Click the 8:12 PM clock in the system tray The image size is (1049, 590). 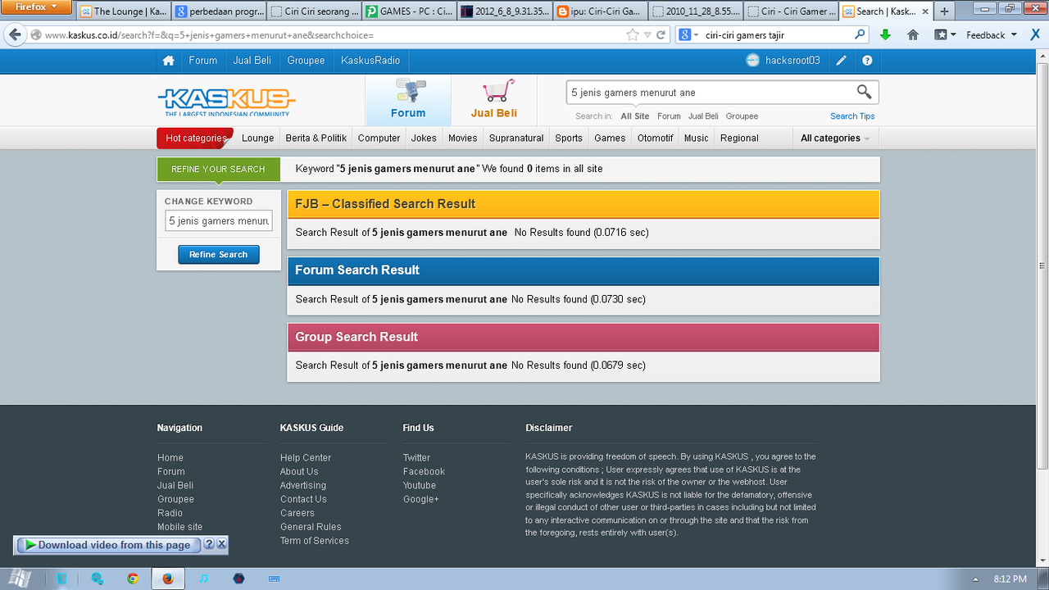(1010, 579)
